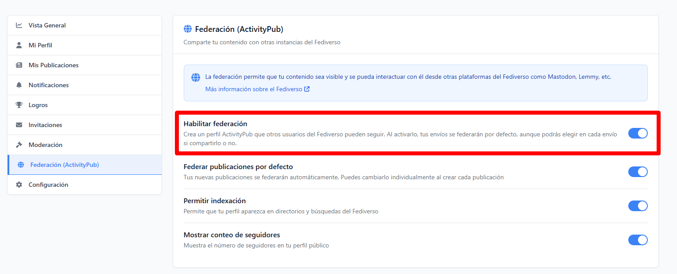677x274 pixels.
Task: Click the trophy icon beside Logros
Action: [19, 105]
